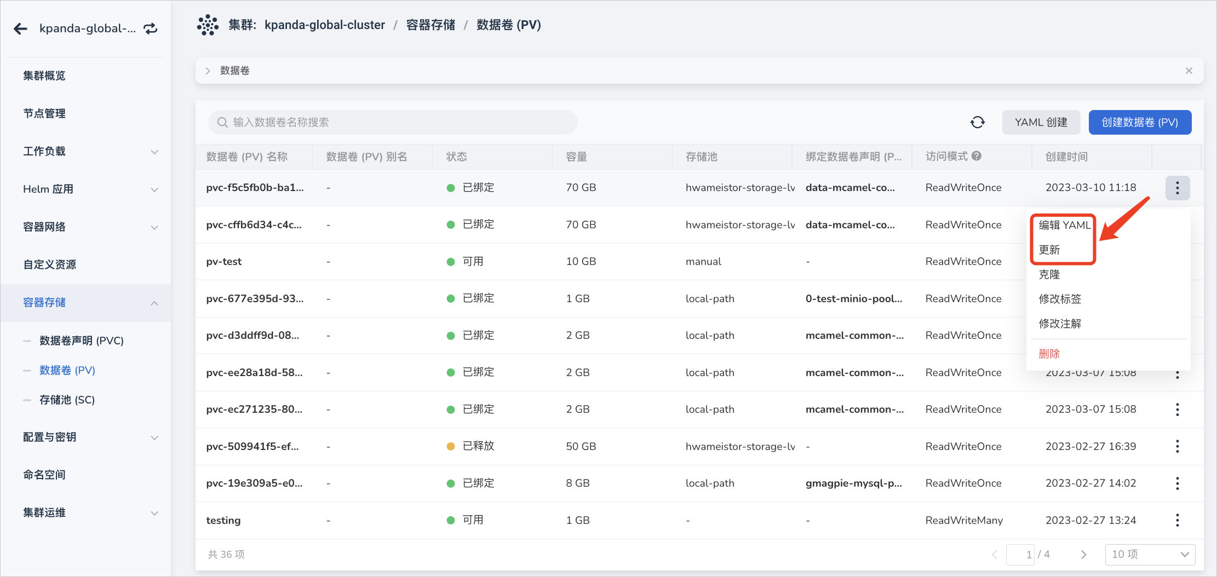The image size is (1217, 577).
Task: Open the 10 项 page size dropdown
Action: [x=1150, y=555]
